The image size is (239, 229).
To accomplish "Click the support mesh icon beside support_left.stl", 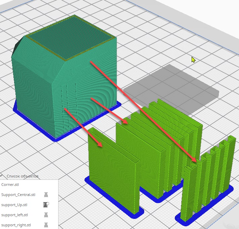I will coord(46,215).
